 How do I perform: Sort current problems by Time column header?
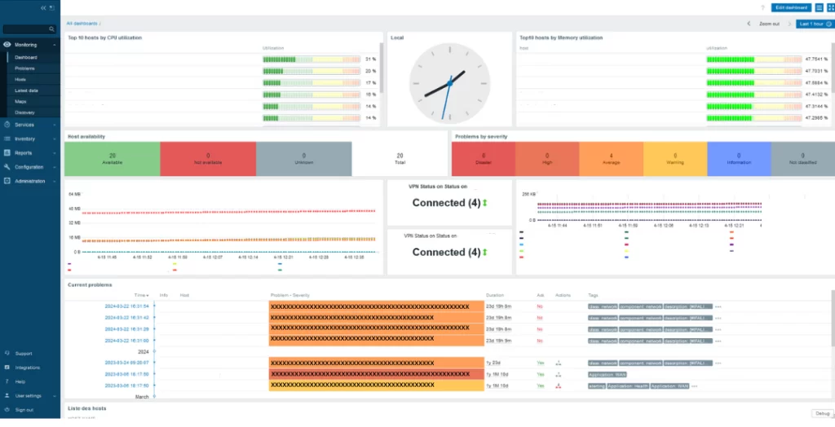140,294
